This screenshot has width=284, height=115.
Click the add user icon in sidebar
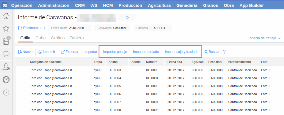point(6,67)
